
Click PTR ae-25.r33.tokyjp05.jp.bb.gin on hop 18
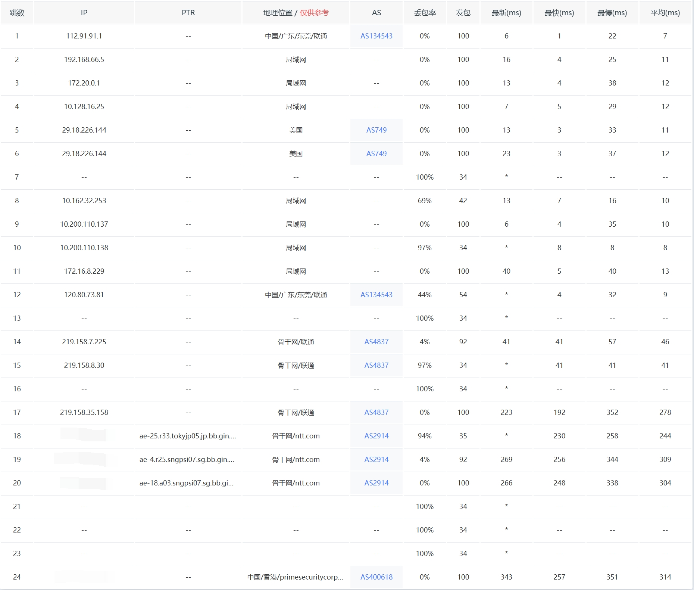coord(188,436)
